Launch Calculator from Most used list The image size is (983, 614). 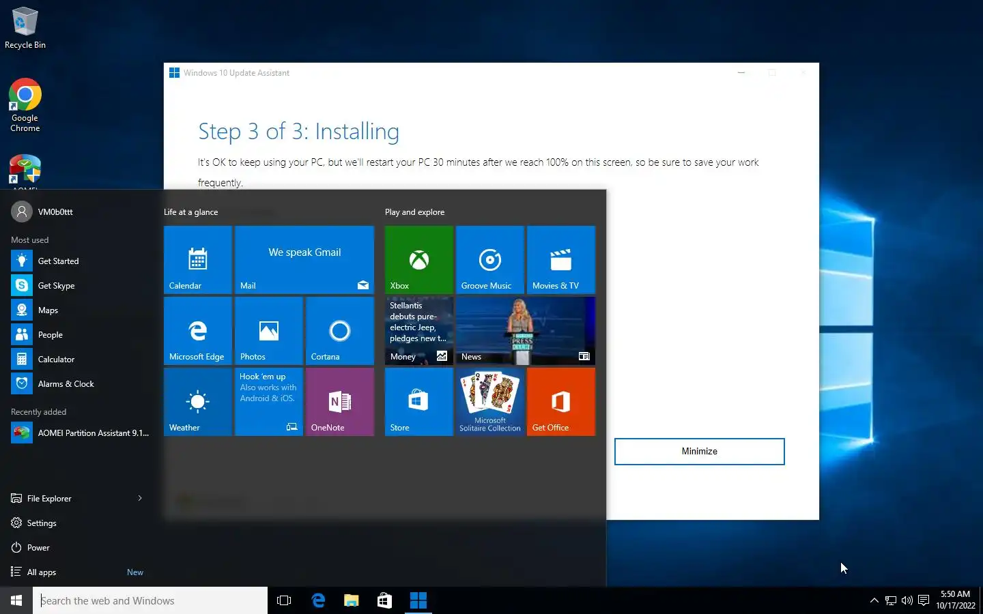pyautogui.click(x=81, y=360)
